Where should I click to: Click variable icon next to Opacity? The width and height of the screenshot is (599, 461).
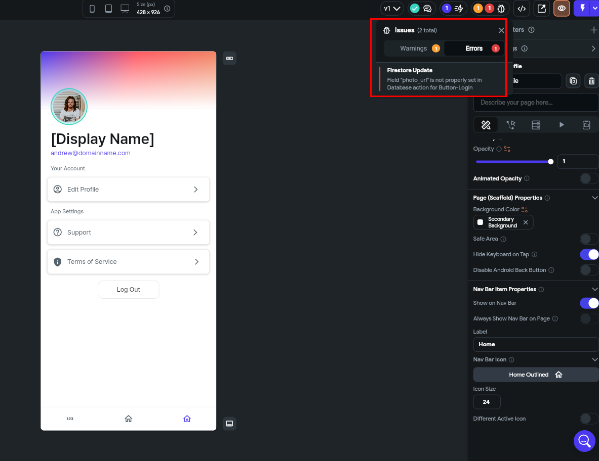pos(507,149)
